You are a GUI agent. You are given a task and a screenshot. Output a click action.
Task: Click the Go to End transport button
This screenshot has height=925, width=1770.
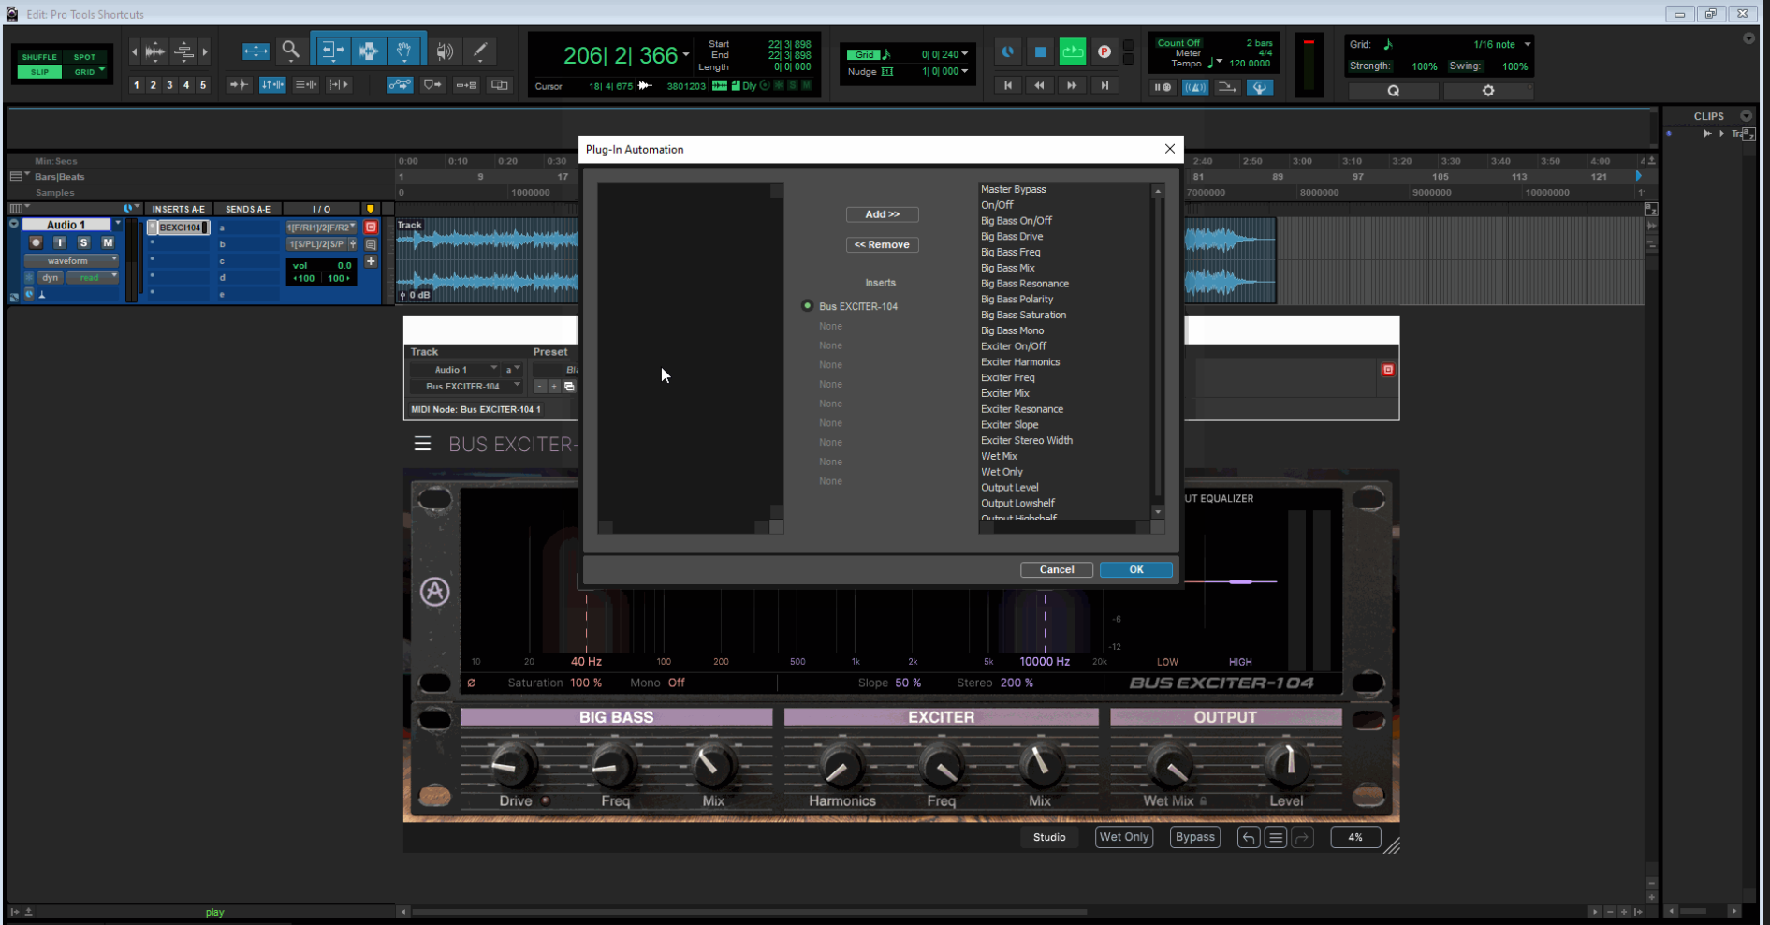pyautogui.click(x=1104, y=85)
